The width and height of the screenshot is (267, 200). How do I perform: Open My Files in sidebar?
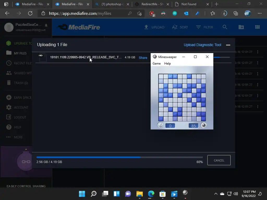16,53
